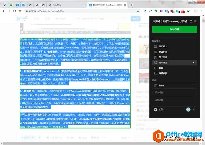Viewport: 205px width, 145px height.
Task: Click 收藏 under the answer
Action: pyautogui.click(x=83, y=138)
